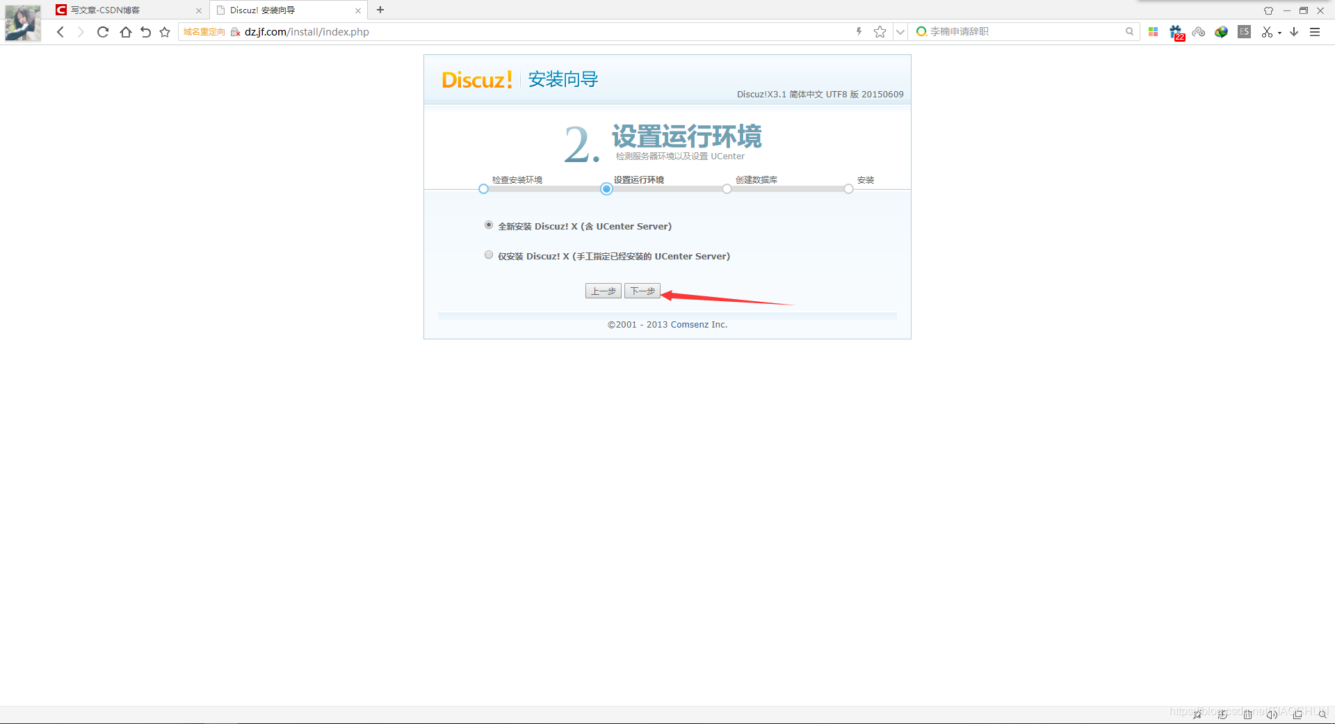The image size is (1335, 724).
Task: Click the 下一步 button
Action: [x=642, y=291]
